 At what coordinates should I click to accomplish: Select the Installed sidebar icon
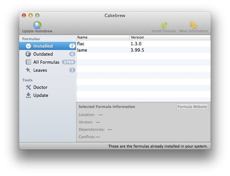click(x=28, y=46)
